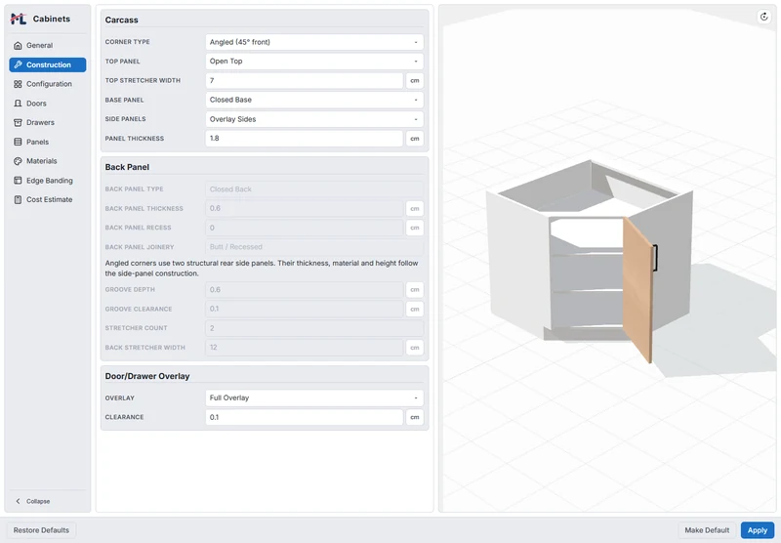Open the General section
Image resolution: width=781 pixels, height=543 pixels.
47,45
